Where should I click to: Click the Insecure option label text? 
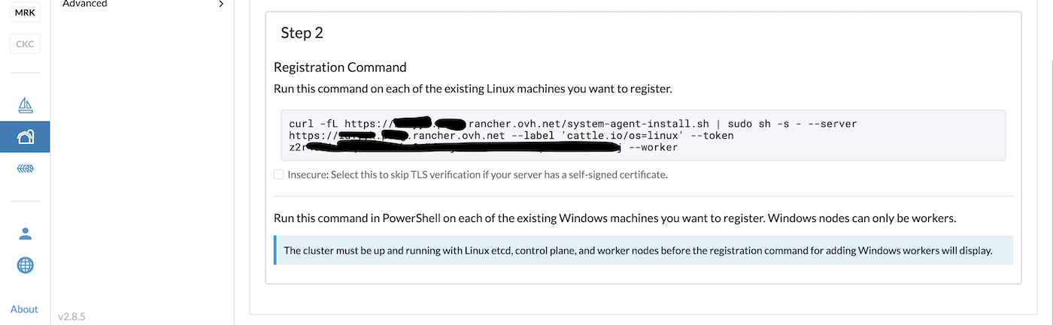pyautogui.click(x=478, y=175)
